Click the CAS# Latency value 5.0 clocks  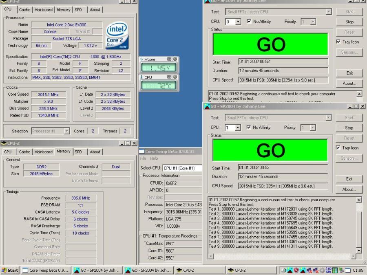80,212
